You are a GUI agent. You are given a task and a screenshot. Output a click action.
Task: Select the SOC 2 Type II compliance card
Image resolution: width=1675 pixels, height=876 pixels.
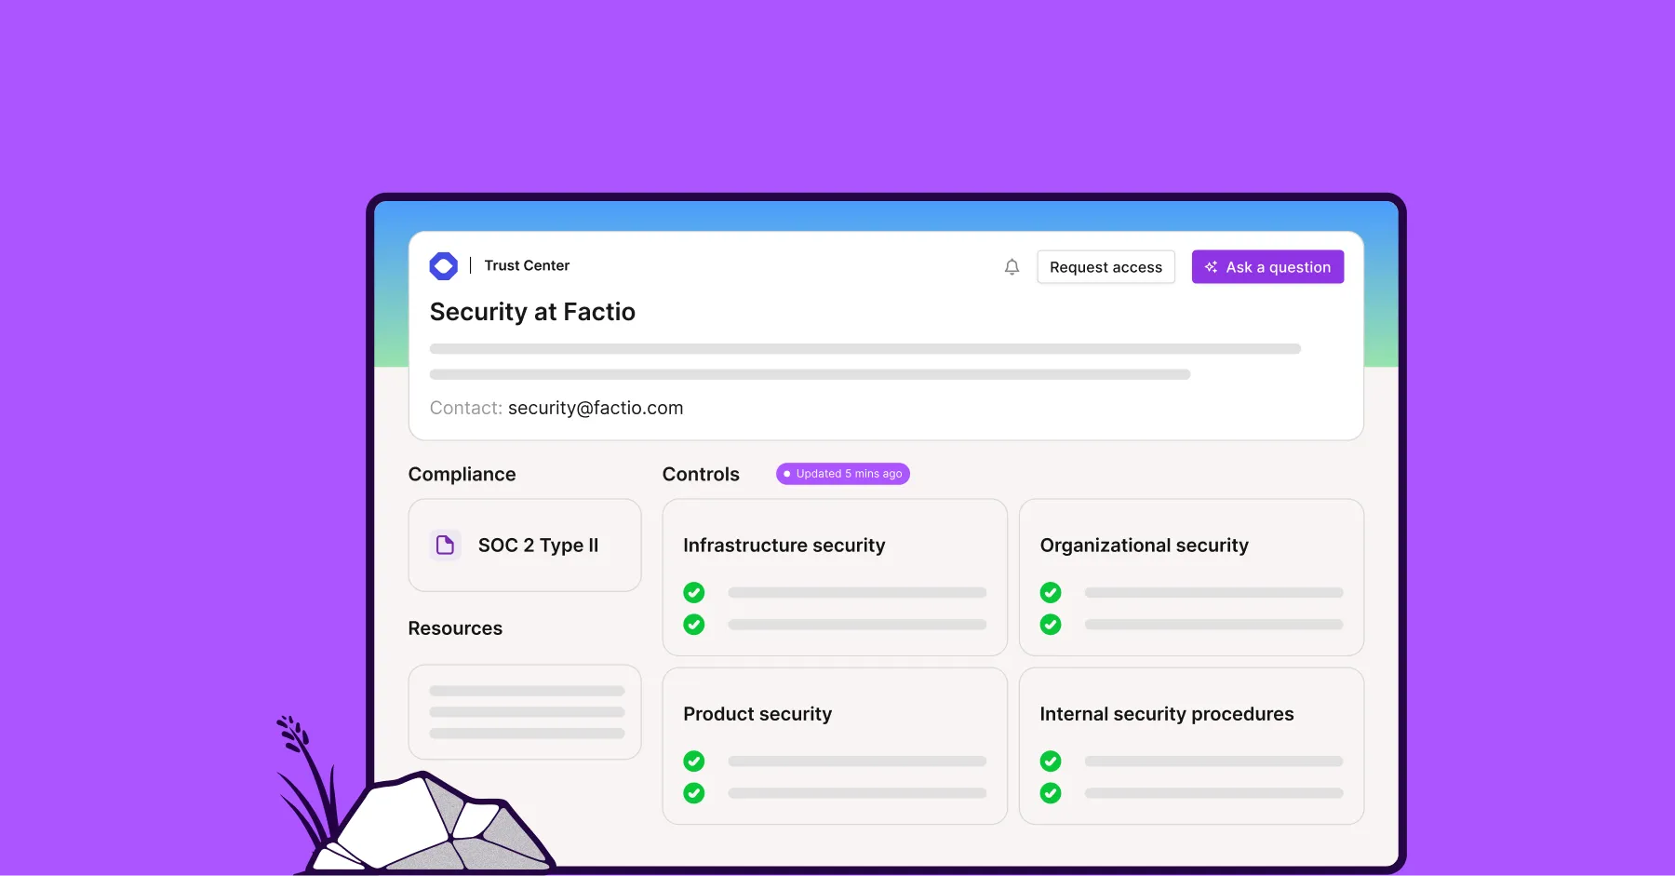click(525, 546)
